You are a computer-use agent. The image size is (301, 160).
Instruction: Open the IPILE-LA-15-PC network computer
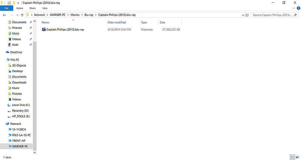click(21, 135)
